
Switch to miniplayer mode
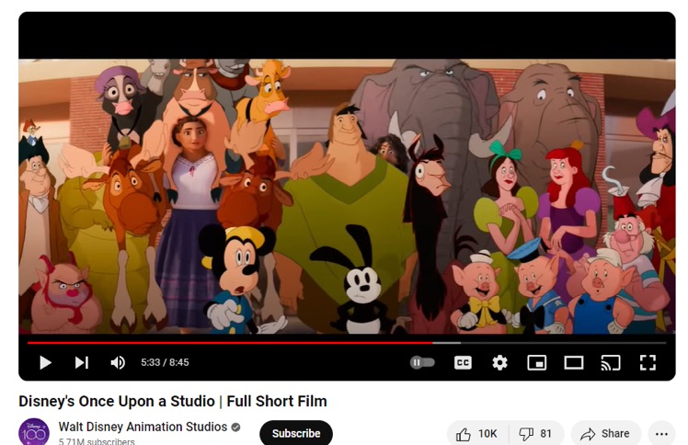point(536,362)
